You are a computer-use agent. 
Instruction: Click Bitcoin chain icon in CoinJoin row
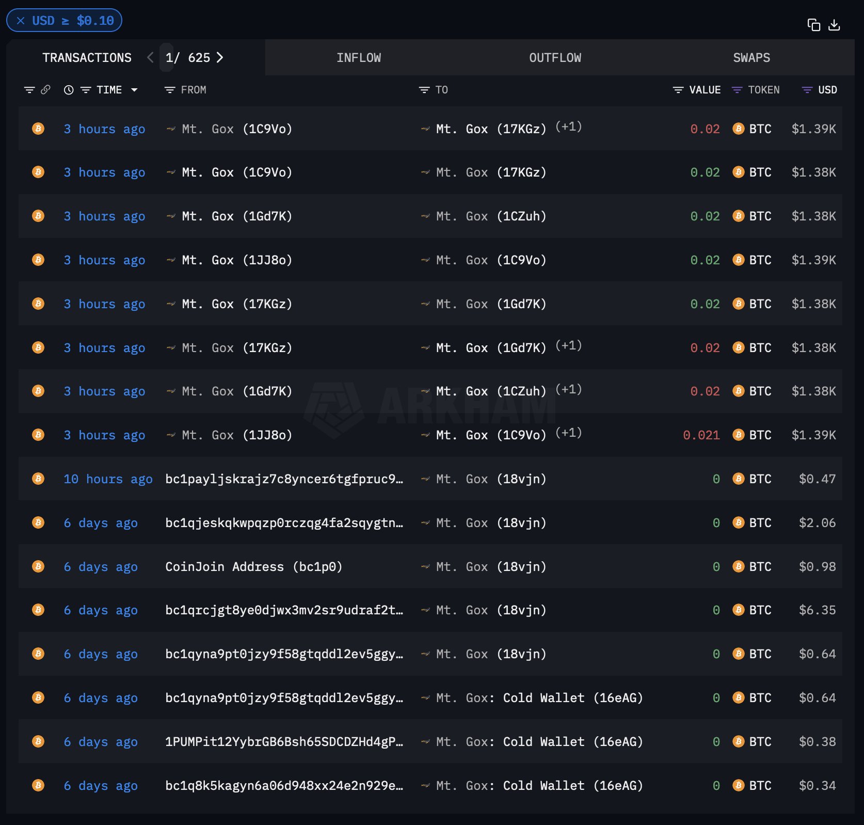pos(38,566)
